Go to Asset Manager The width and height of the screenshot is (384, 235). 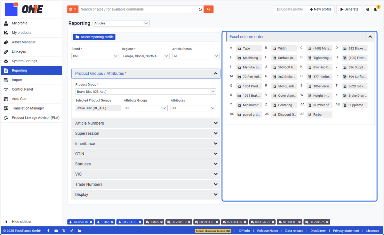click(31, 42)
